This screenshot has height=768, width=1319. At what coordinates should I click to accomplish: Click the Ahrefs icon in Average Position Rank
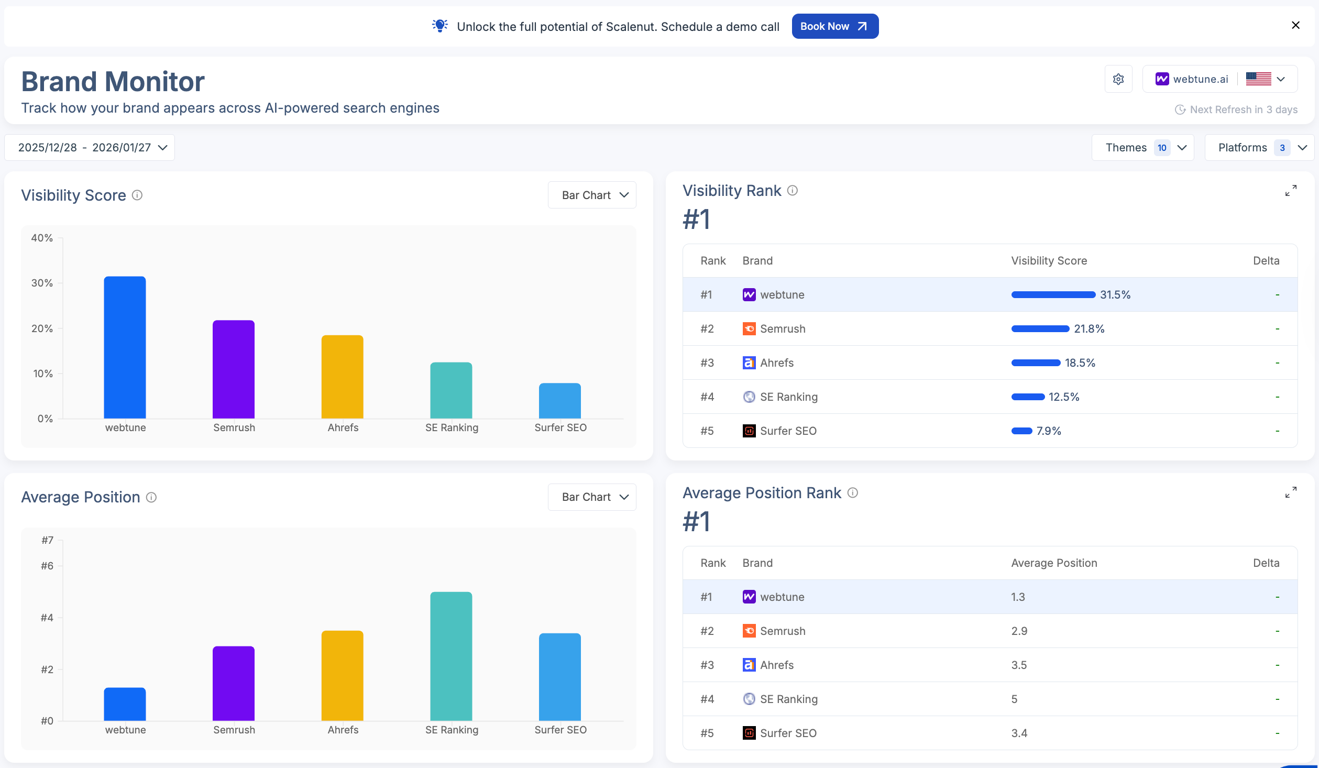pos(749,665)
